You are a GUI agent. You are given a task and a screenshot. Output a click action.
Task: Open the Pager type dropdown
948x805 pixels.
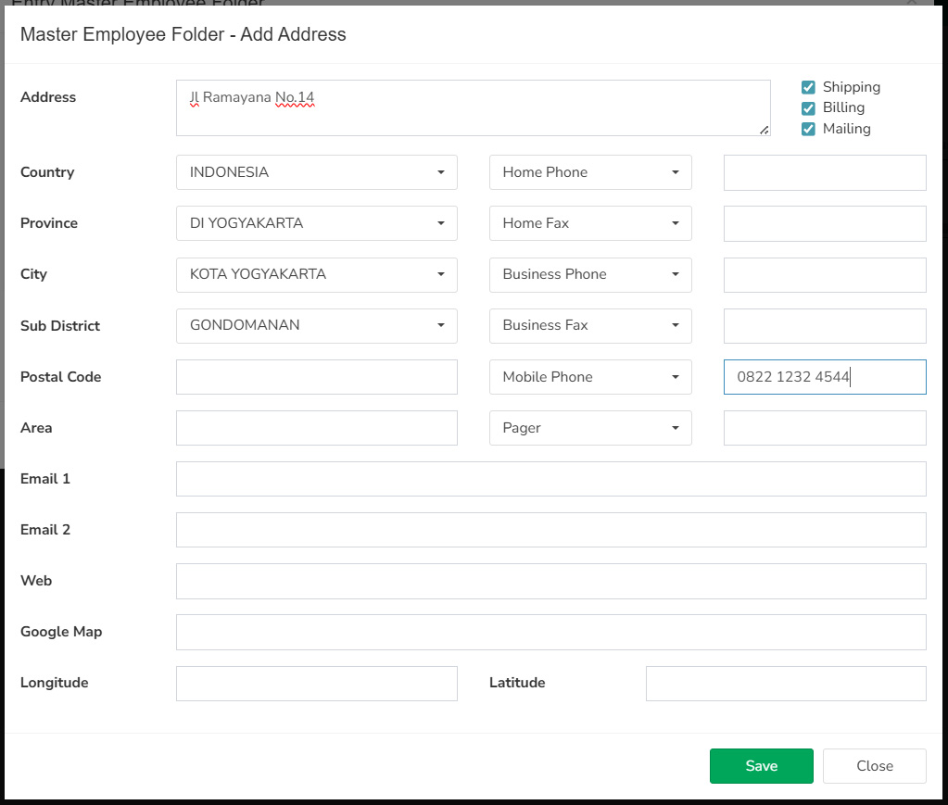[590, 428]
